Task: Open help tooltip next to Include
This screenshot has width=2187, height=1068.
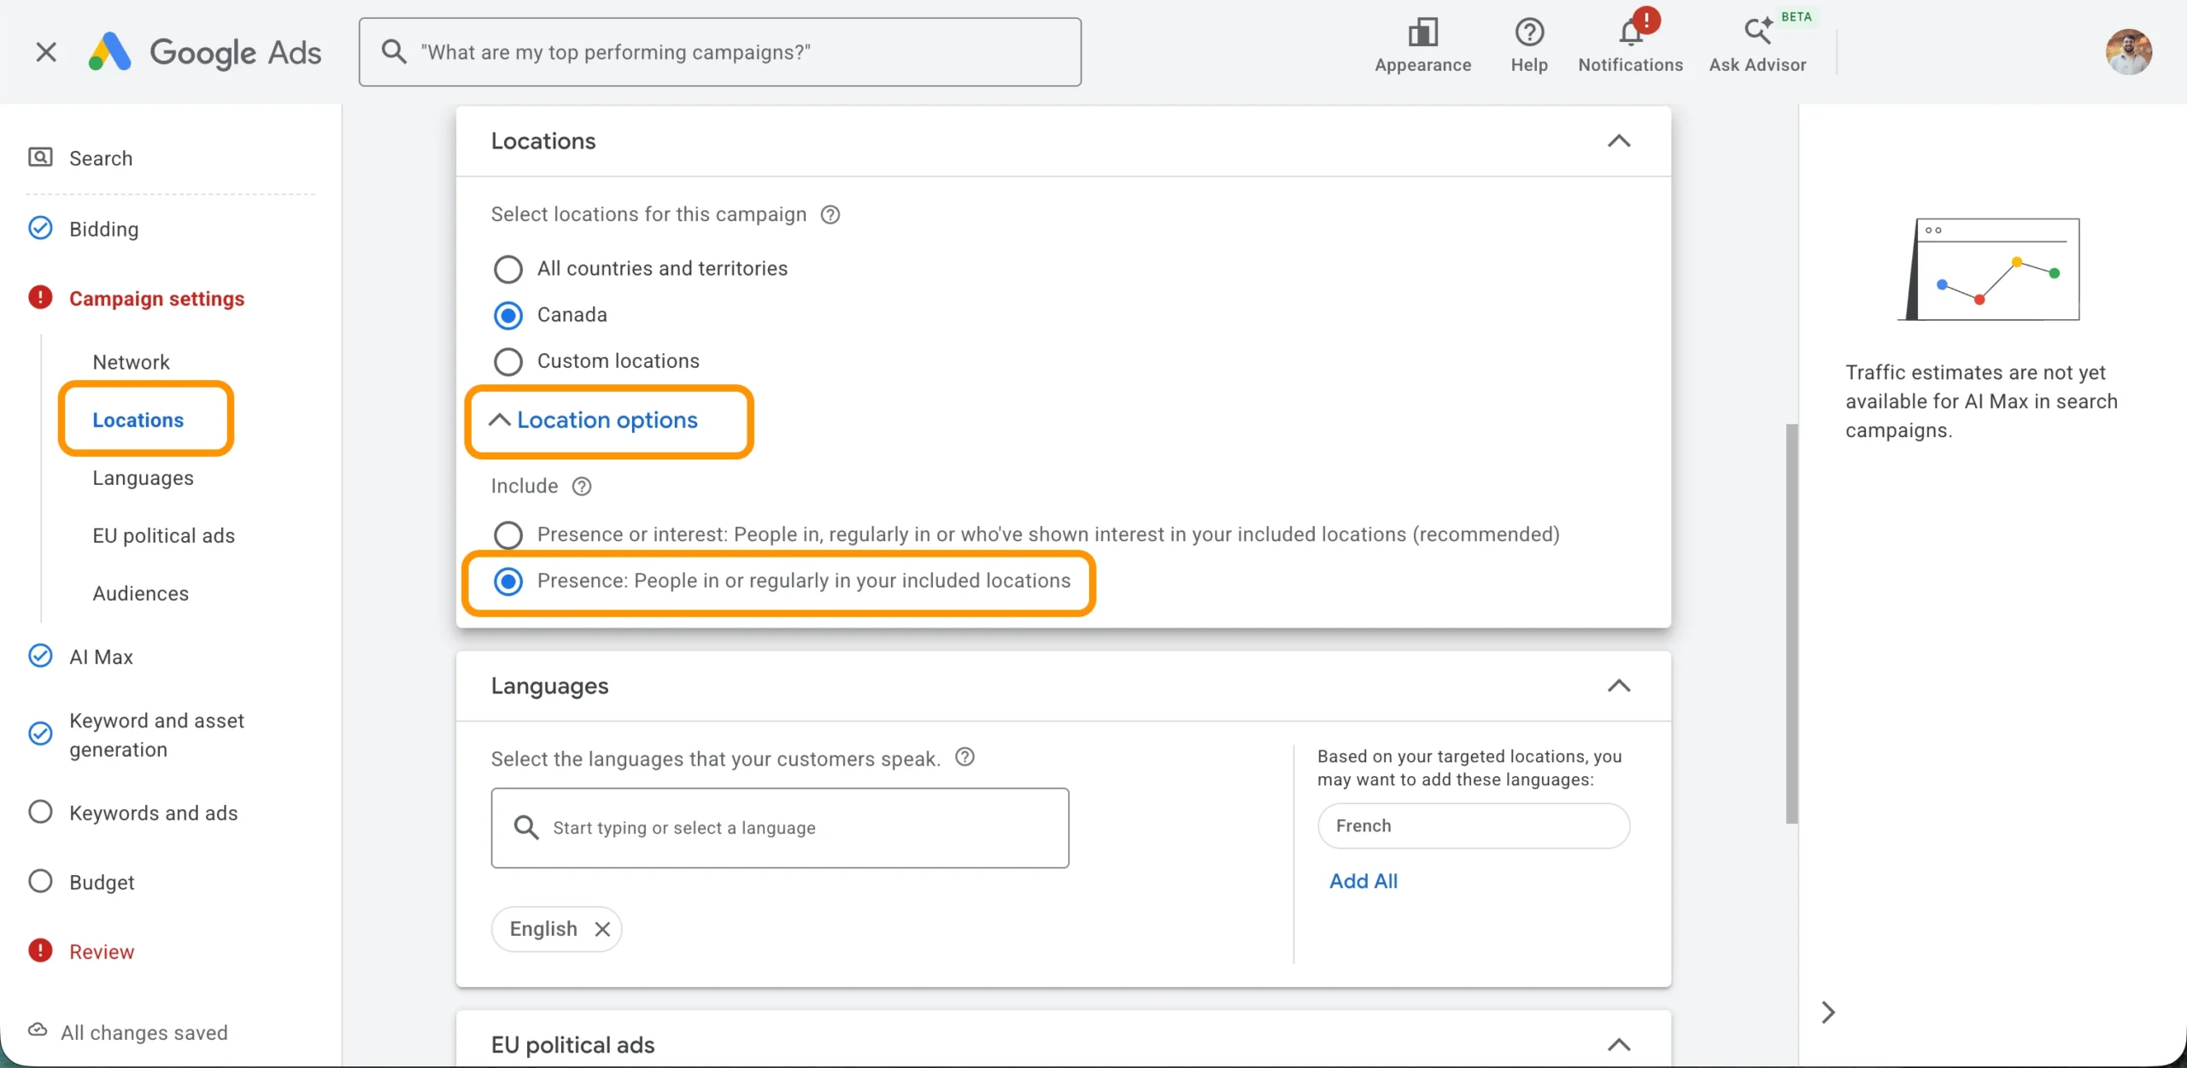Action: coord(582,486)
